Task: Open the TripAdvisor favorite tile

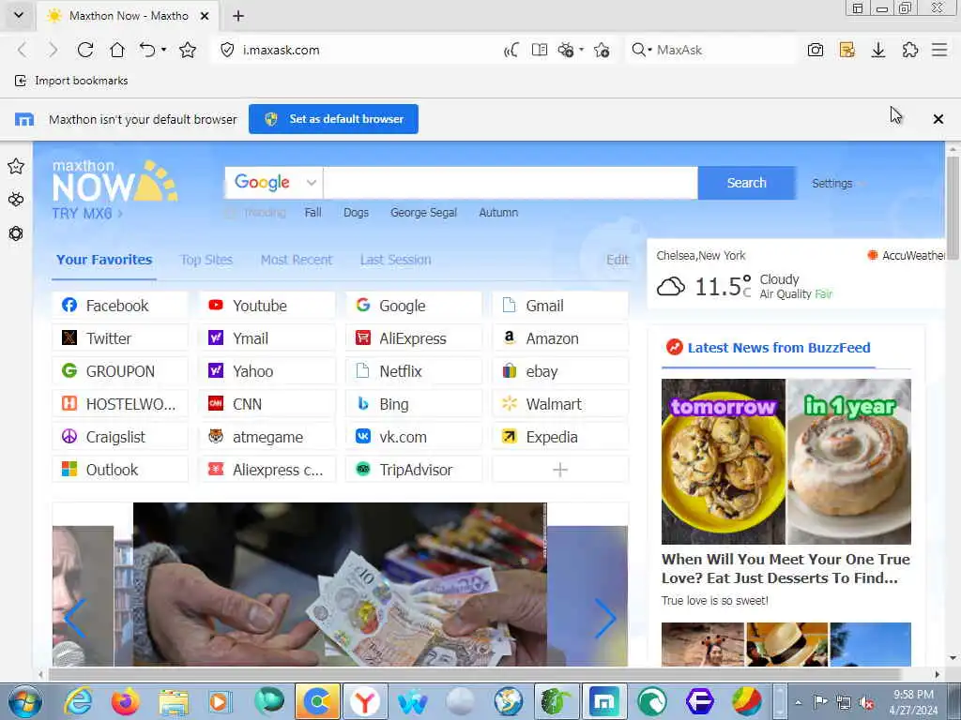Action: 414,470
